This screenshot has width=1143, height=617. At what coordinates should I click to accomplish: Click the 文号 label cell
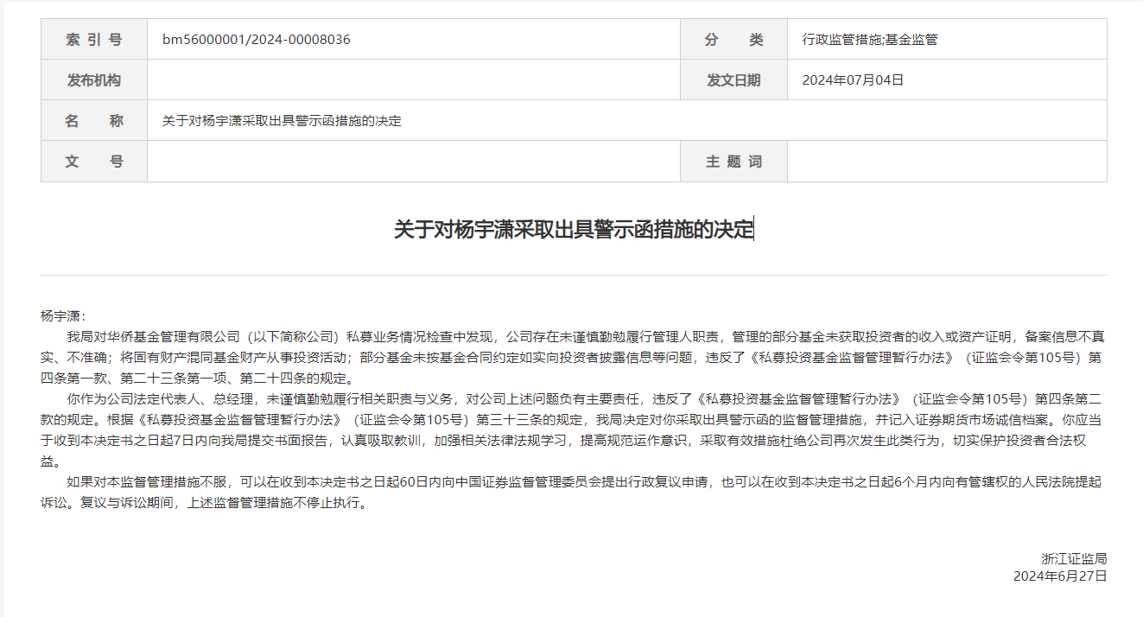click(94, 162)
